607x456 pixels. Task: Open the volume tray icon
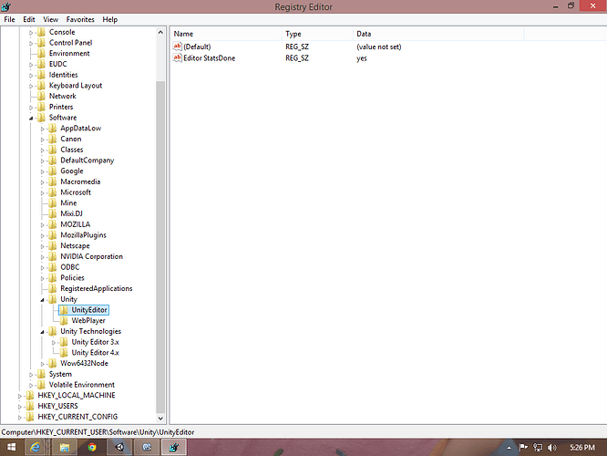point(552,448)
